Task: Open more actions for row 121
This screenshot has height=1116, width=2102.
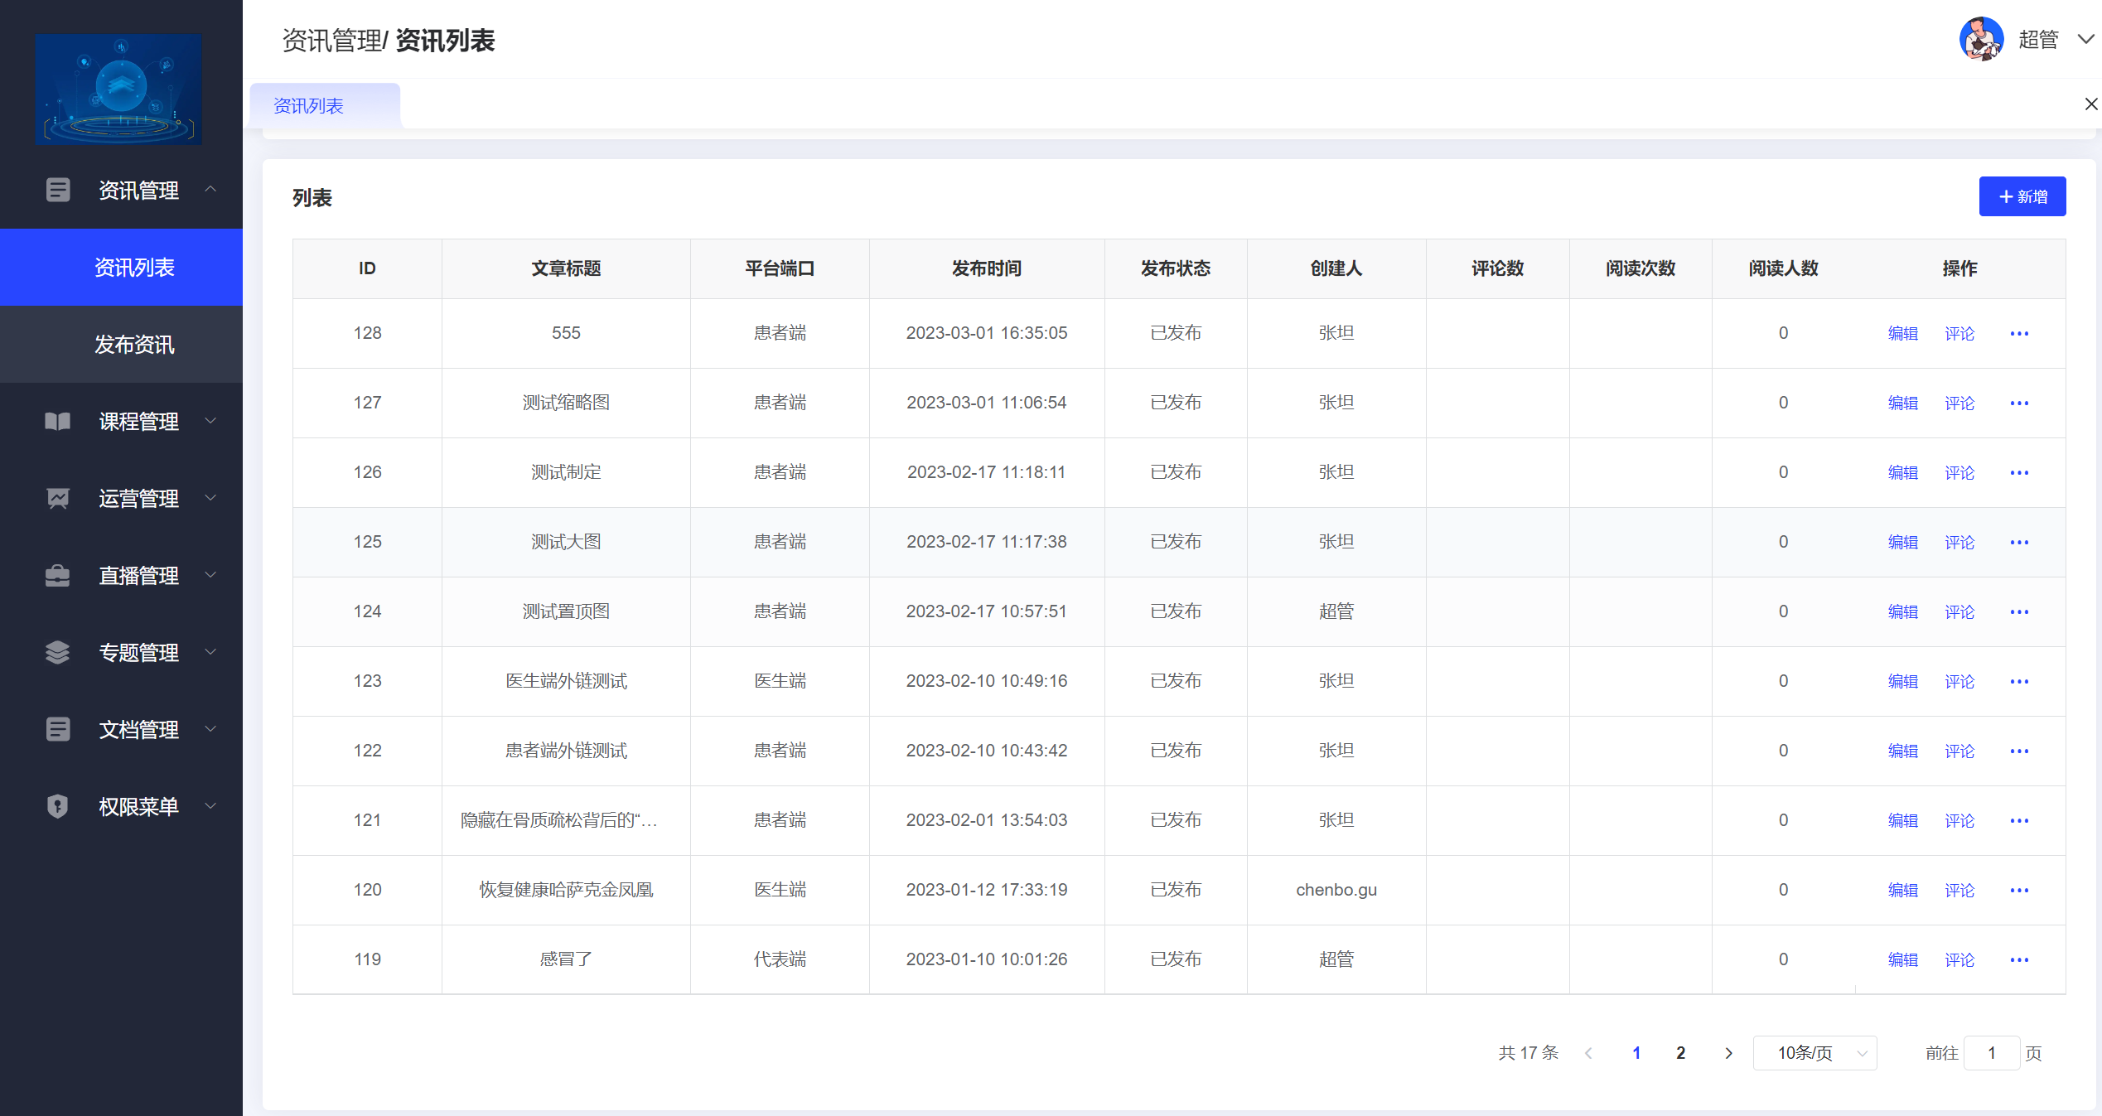Action: click(x=2019, y=820)
